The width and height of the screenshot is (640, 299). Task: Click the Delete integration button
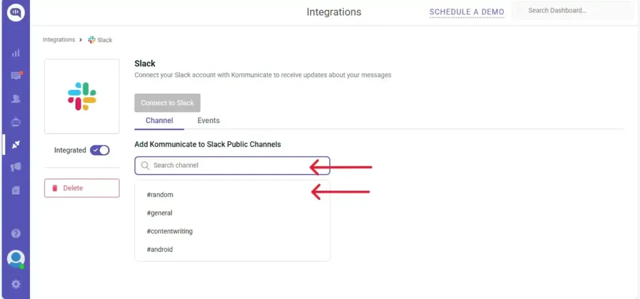[82, 188]
